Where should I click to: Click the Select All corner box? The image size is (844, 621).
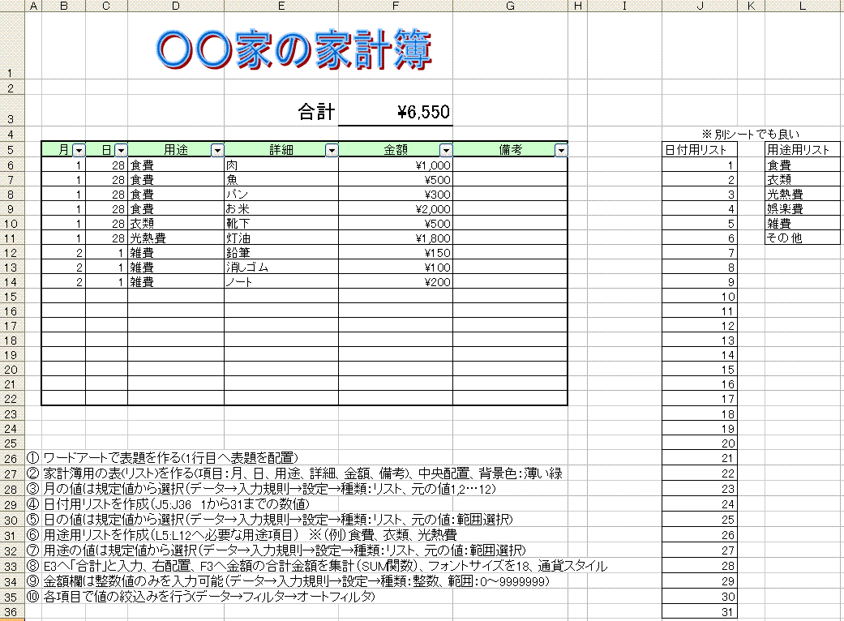click(x=12, y=6)
